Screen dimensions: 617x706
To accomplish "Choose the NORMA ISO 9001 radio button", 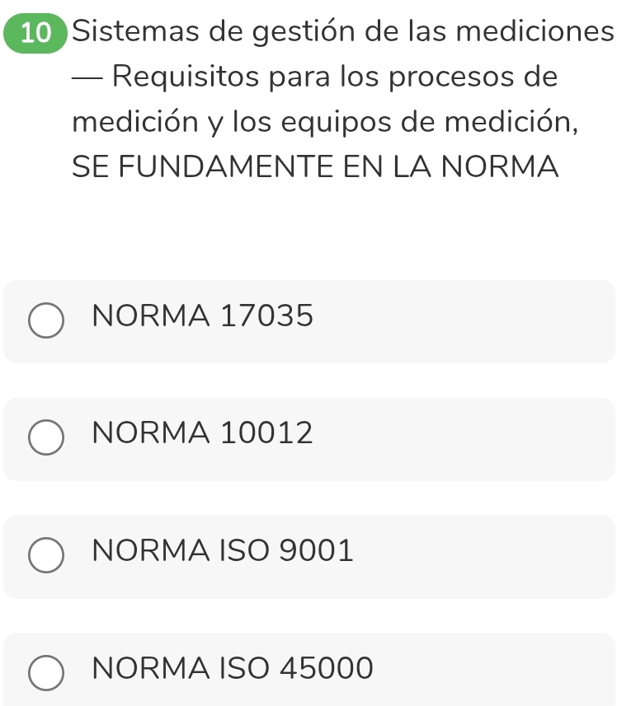I will 46,556.
